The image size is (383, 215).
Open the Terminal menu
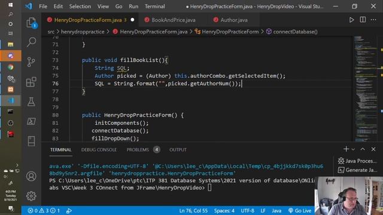[x=154, y=7]
